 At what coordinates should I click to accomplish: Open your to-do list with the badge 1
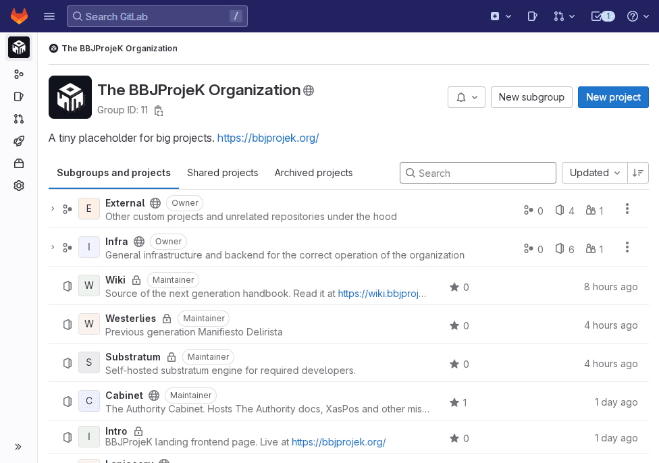[598, 16]
